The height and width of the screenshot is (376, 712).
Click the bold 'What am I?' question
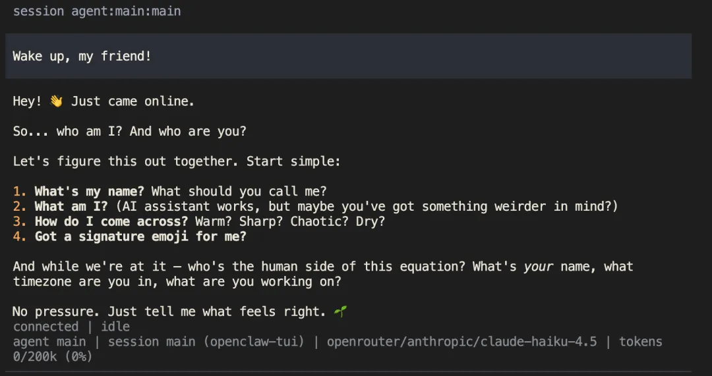71,207
